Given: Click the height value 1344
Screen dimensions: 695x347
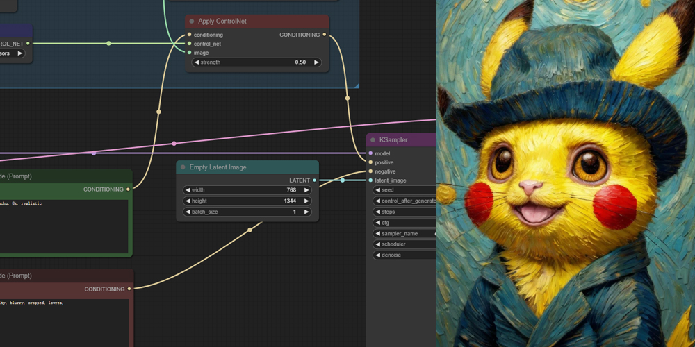Looking at the screenshot, I should (x=290, y=201).
